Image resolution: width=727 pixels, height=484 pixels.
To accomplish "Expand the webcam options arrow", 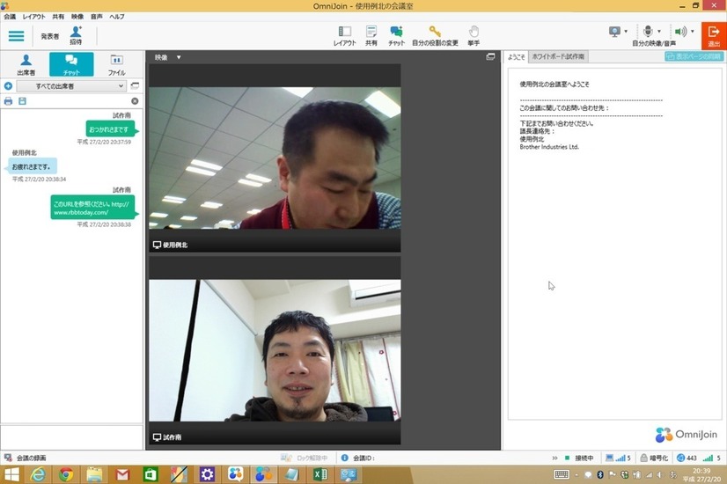I will [x=626, y=32].
